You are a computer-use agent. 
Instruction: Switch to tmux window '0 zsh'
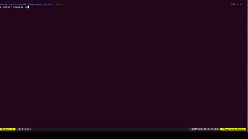coord(24,129)
